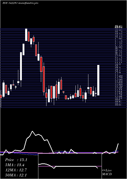The width and height of the screenshot is (127, 179).
Task: Click the '12MA : 12.7' value
Action: point(16,170)
